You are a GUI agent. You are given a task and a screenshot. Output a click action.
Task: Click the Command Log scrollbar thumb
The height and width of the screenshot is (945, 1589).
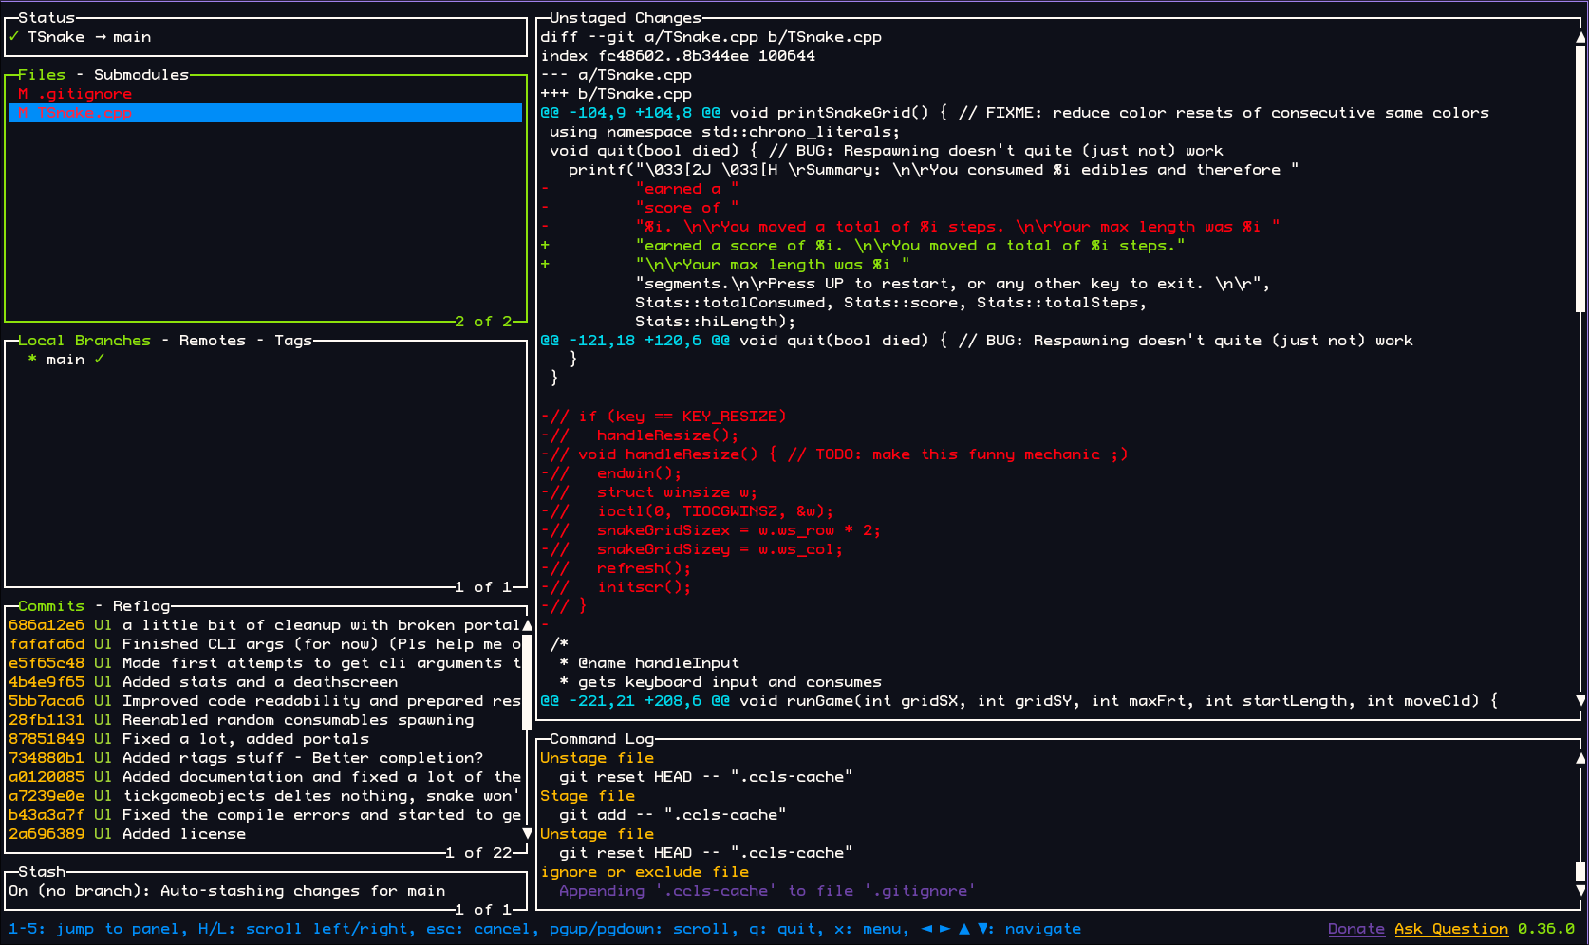(1580, 872)
